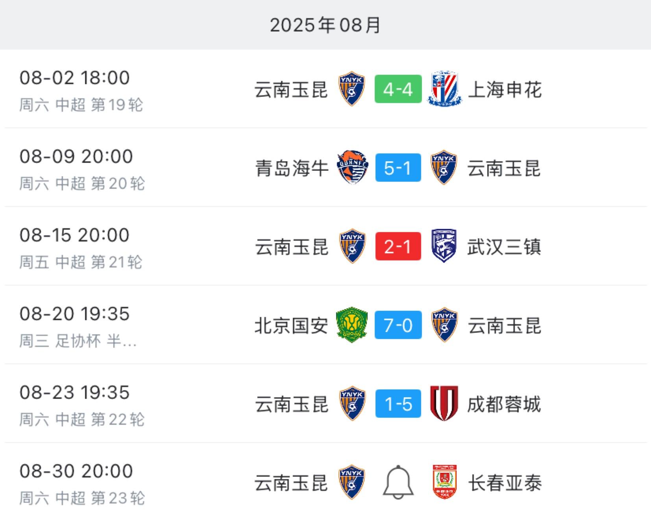Tap the reminder bell for 长春亚泰 match
Viewport: 651px width, 520px height.
(398, 482)
